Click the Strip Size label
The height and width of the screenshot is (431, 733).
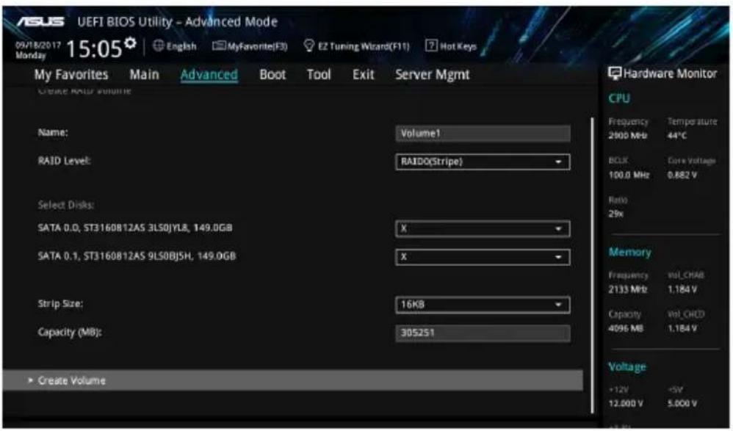pos(60,303)
